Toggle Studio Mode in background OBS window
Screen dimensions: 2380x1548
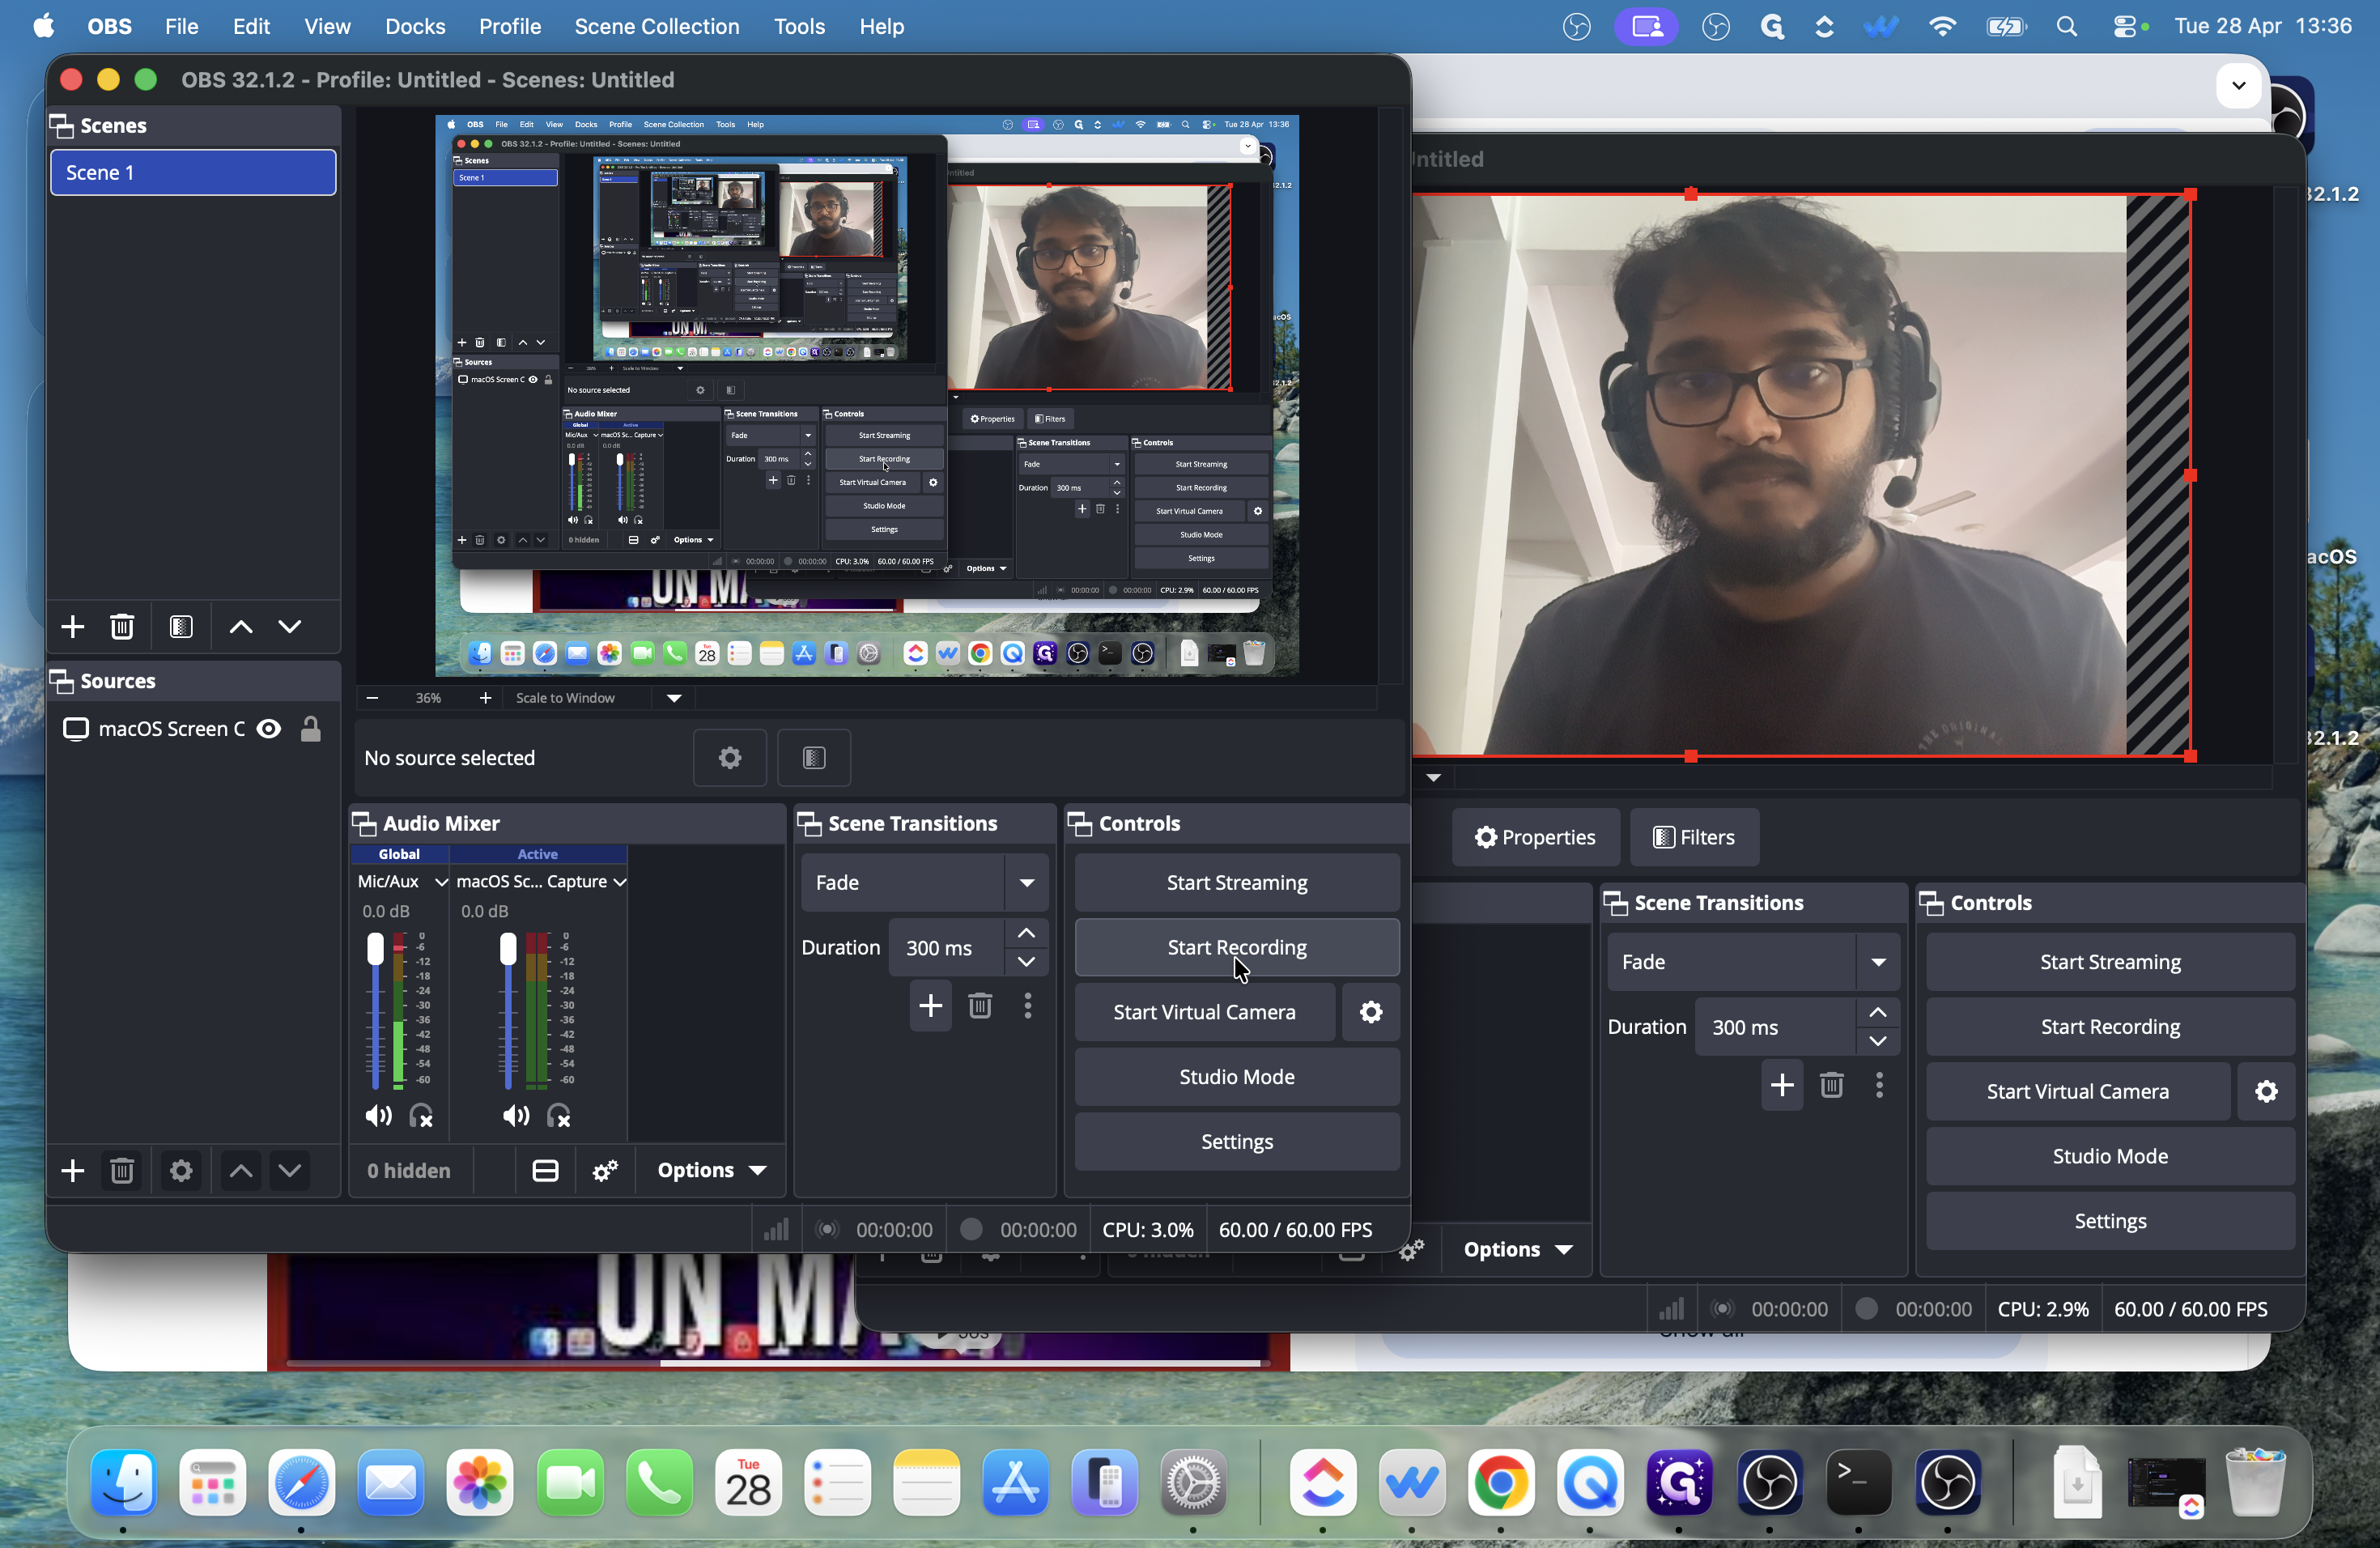click(x=2110, y=1156)
